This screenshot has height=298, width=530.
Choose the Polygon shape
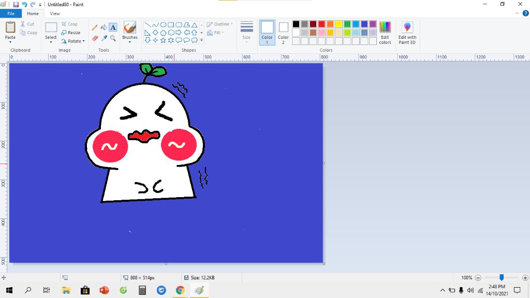tap(186, 25)
